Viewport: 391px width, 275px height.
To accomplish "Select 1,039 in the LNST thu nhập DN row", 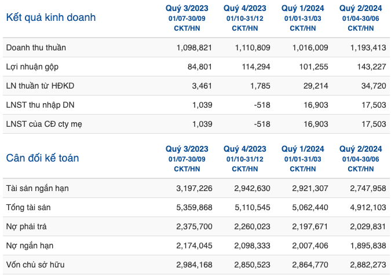I will pos(202,105).
